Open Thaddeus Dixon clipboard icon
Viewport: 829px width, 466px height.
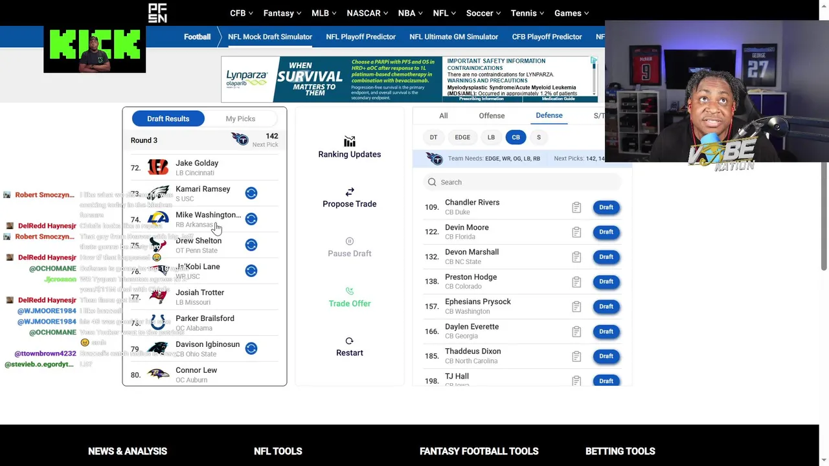coord(576,356)
